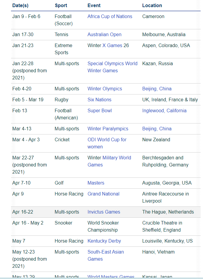Image resolution: width=203 pixels, height=279 pixels.
Task: Click the Six Nations rugby link
Action: pos(99,100)
